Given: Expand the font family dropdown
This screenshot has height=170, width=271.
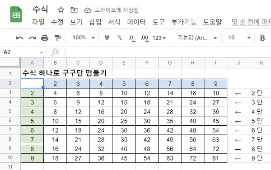Looking at the screenshot, I should (197, 38).
